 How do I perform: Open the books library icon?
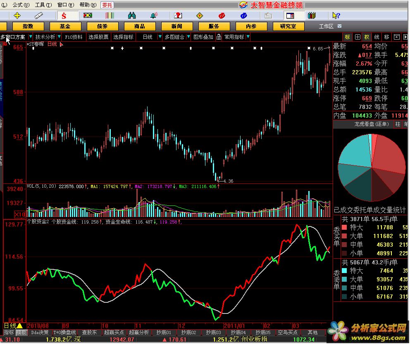312,16
